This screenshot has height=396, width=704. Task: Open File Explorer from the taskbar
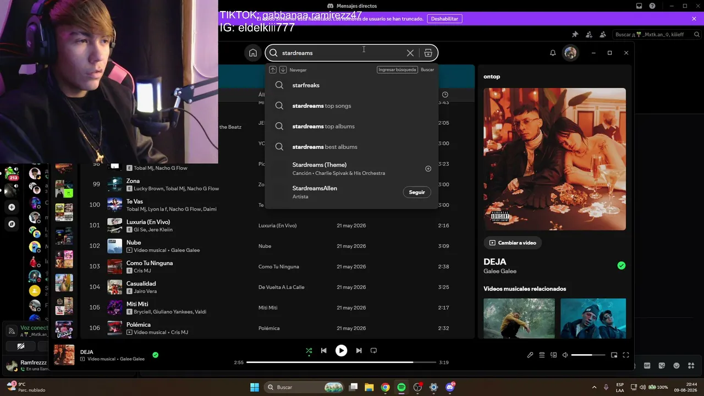coord(369,387)
